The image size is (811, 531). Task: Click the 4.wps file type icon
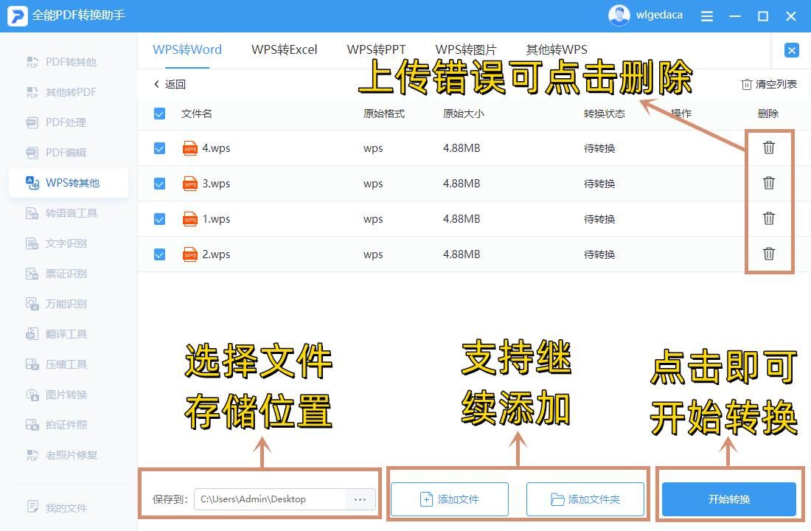pyautogui.click(x=190, y=148)
